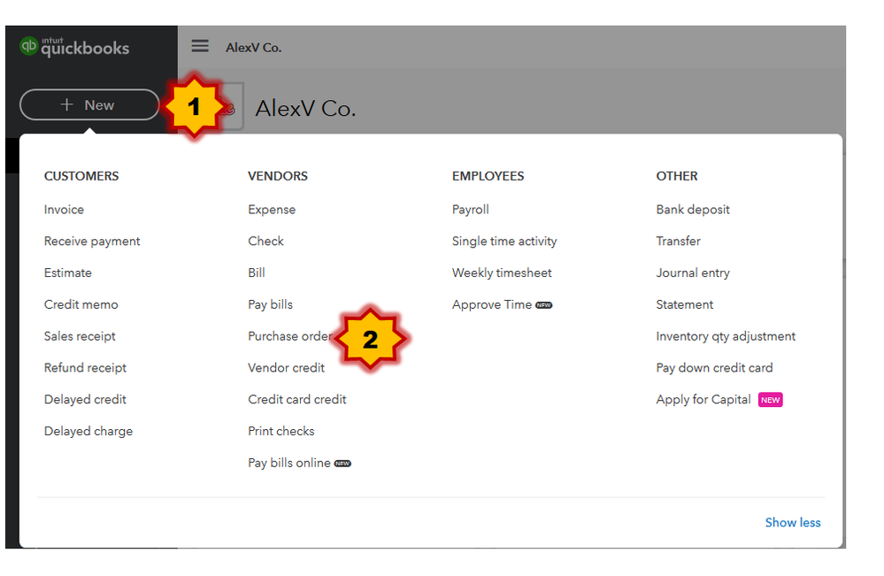Open Weekly timesheet

[x=502, y=273]
